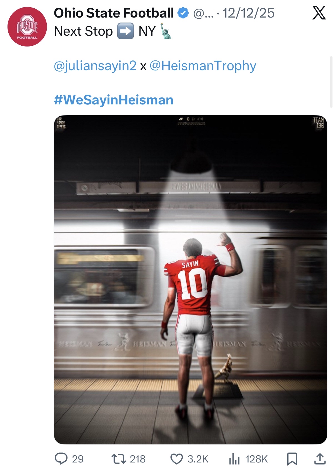
Task: Open the @juliansayin2 mention
Action: (95, 66)
